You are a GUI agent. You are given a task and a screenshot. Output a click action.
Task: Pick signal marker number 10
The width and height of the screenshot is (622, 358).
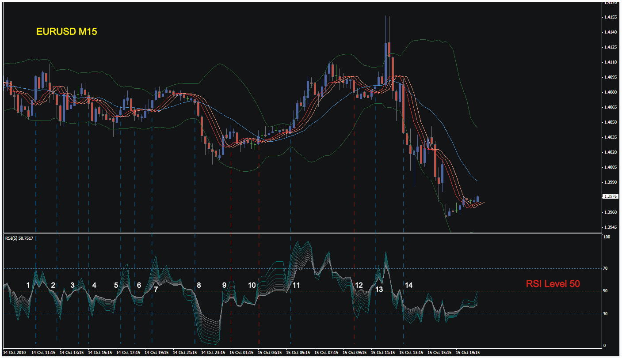point(252,285)
